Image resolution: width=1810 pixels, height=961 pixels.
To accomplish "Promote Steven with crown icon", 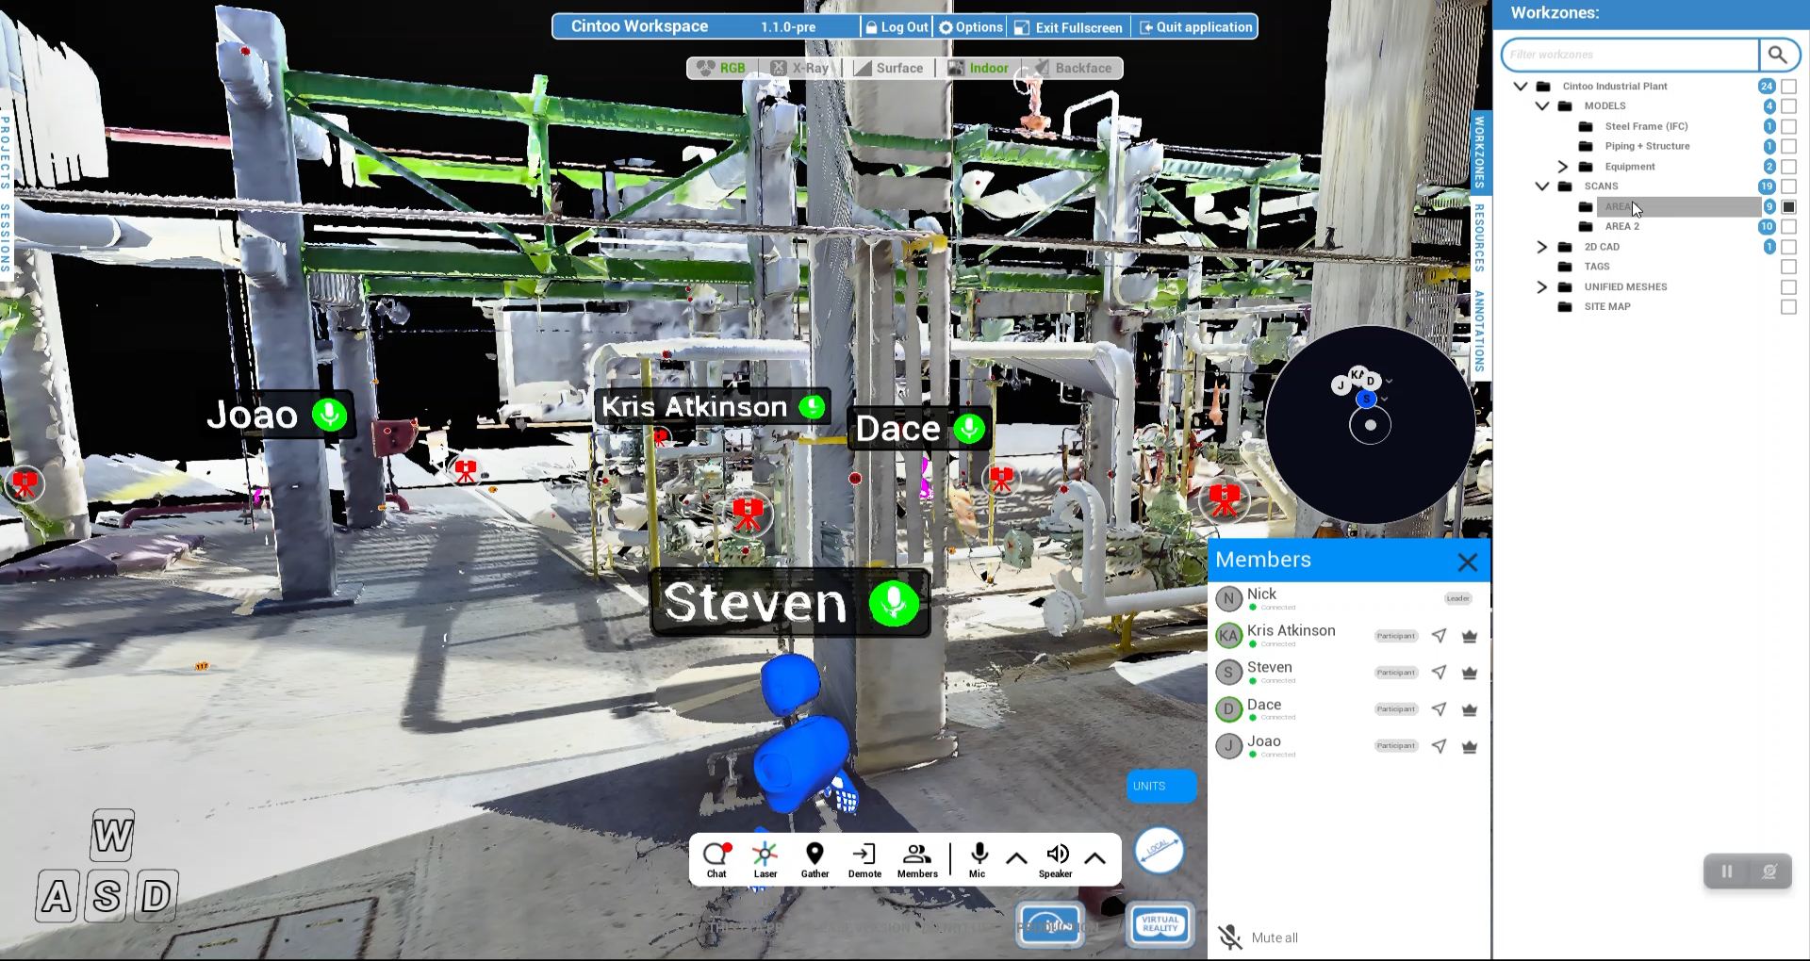I will 1469,673.
